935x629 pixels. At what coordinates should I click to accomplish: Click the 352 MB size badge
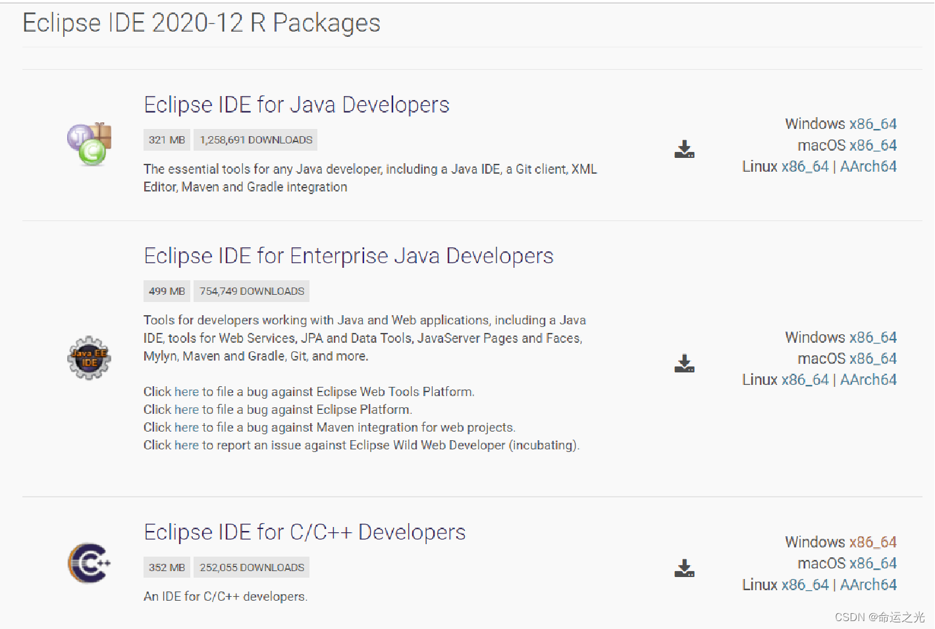(x=167, y=567)
